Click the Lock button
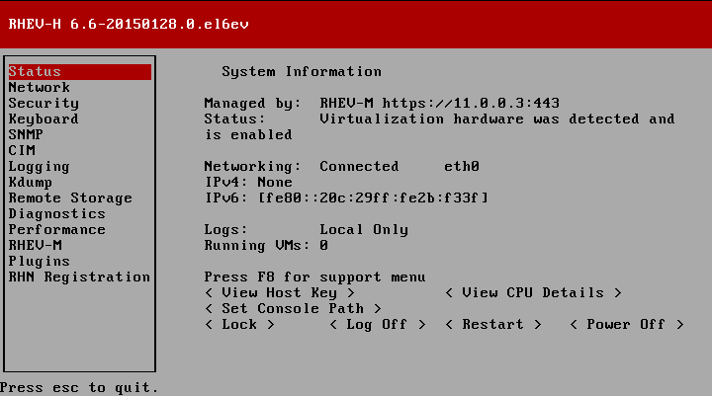The width and height of the screenshot is (712, 396). tap(239, 325)
